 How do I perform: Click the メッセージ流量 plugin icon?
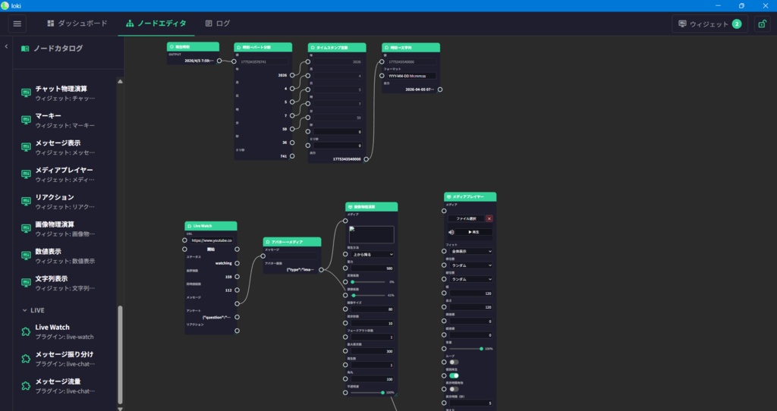click(27, 386)
